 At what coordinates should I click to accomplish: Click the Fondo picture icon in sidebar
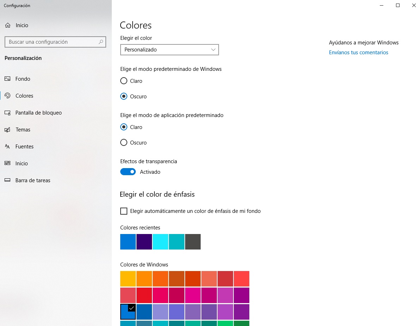[7, 79]
